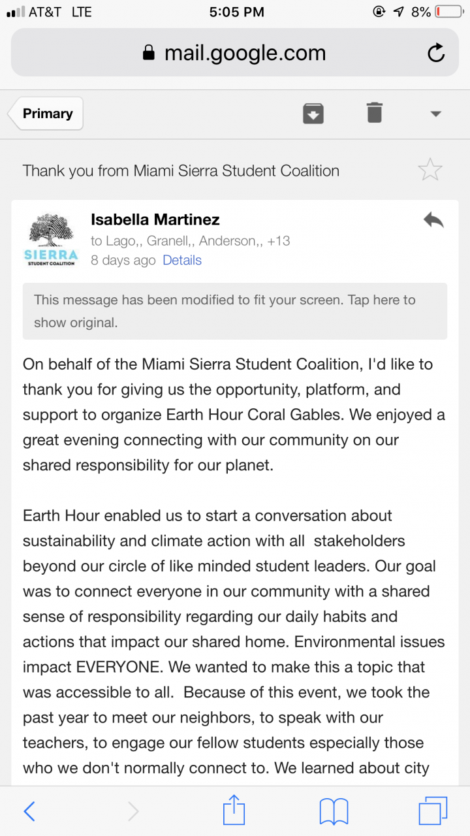
Task: Show message Details link
Action: [182, 260]
